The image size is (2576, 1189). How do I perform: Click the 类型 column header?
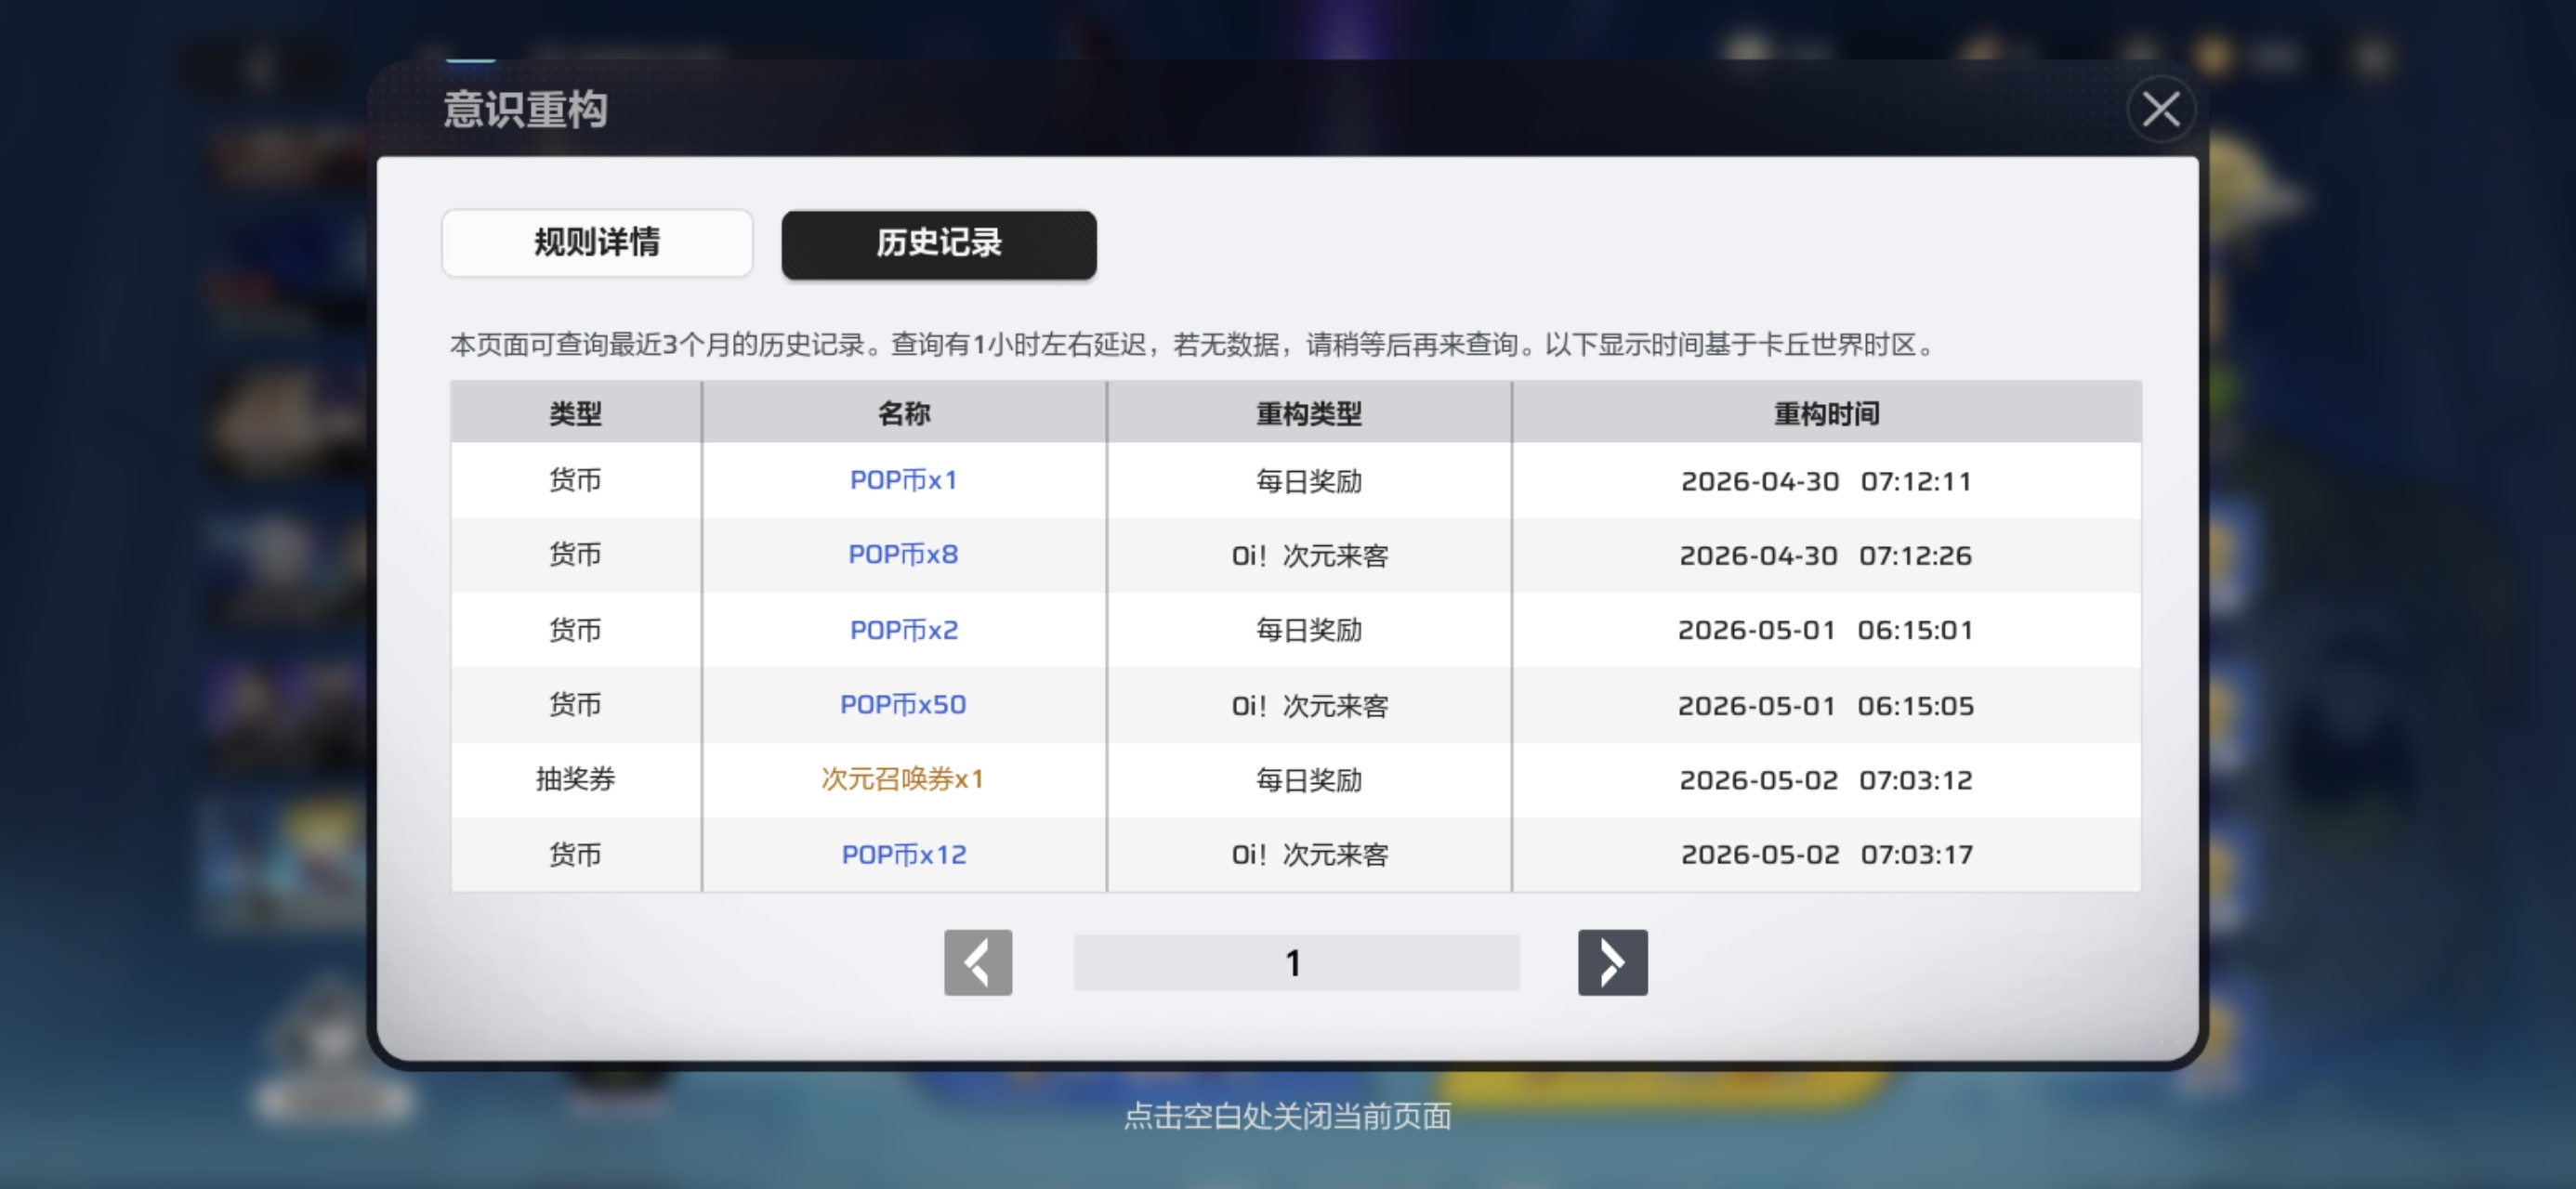pyautogui.click(x=575, y=413)
